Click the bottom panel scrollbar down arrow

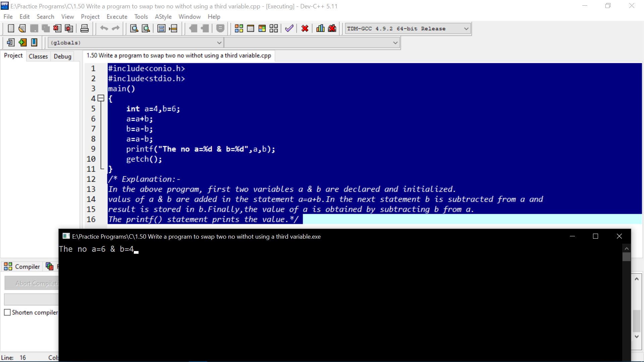pyautogui.click(x=637, y=337)
